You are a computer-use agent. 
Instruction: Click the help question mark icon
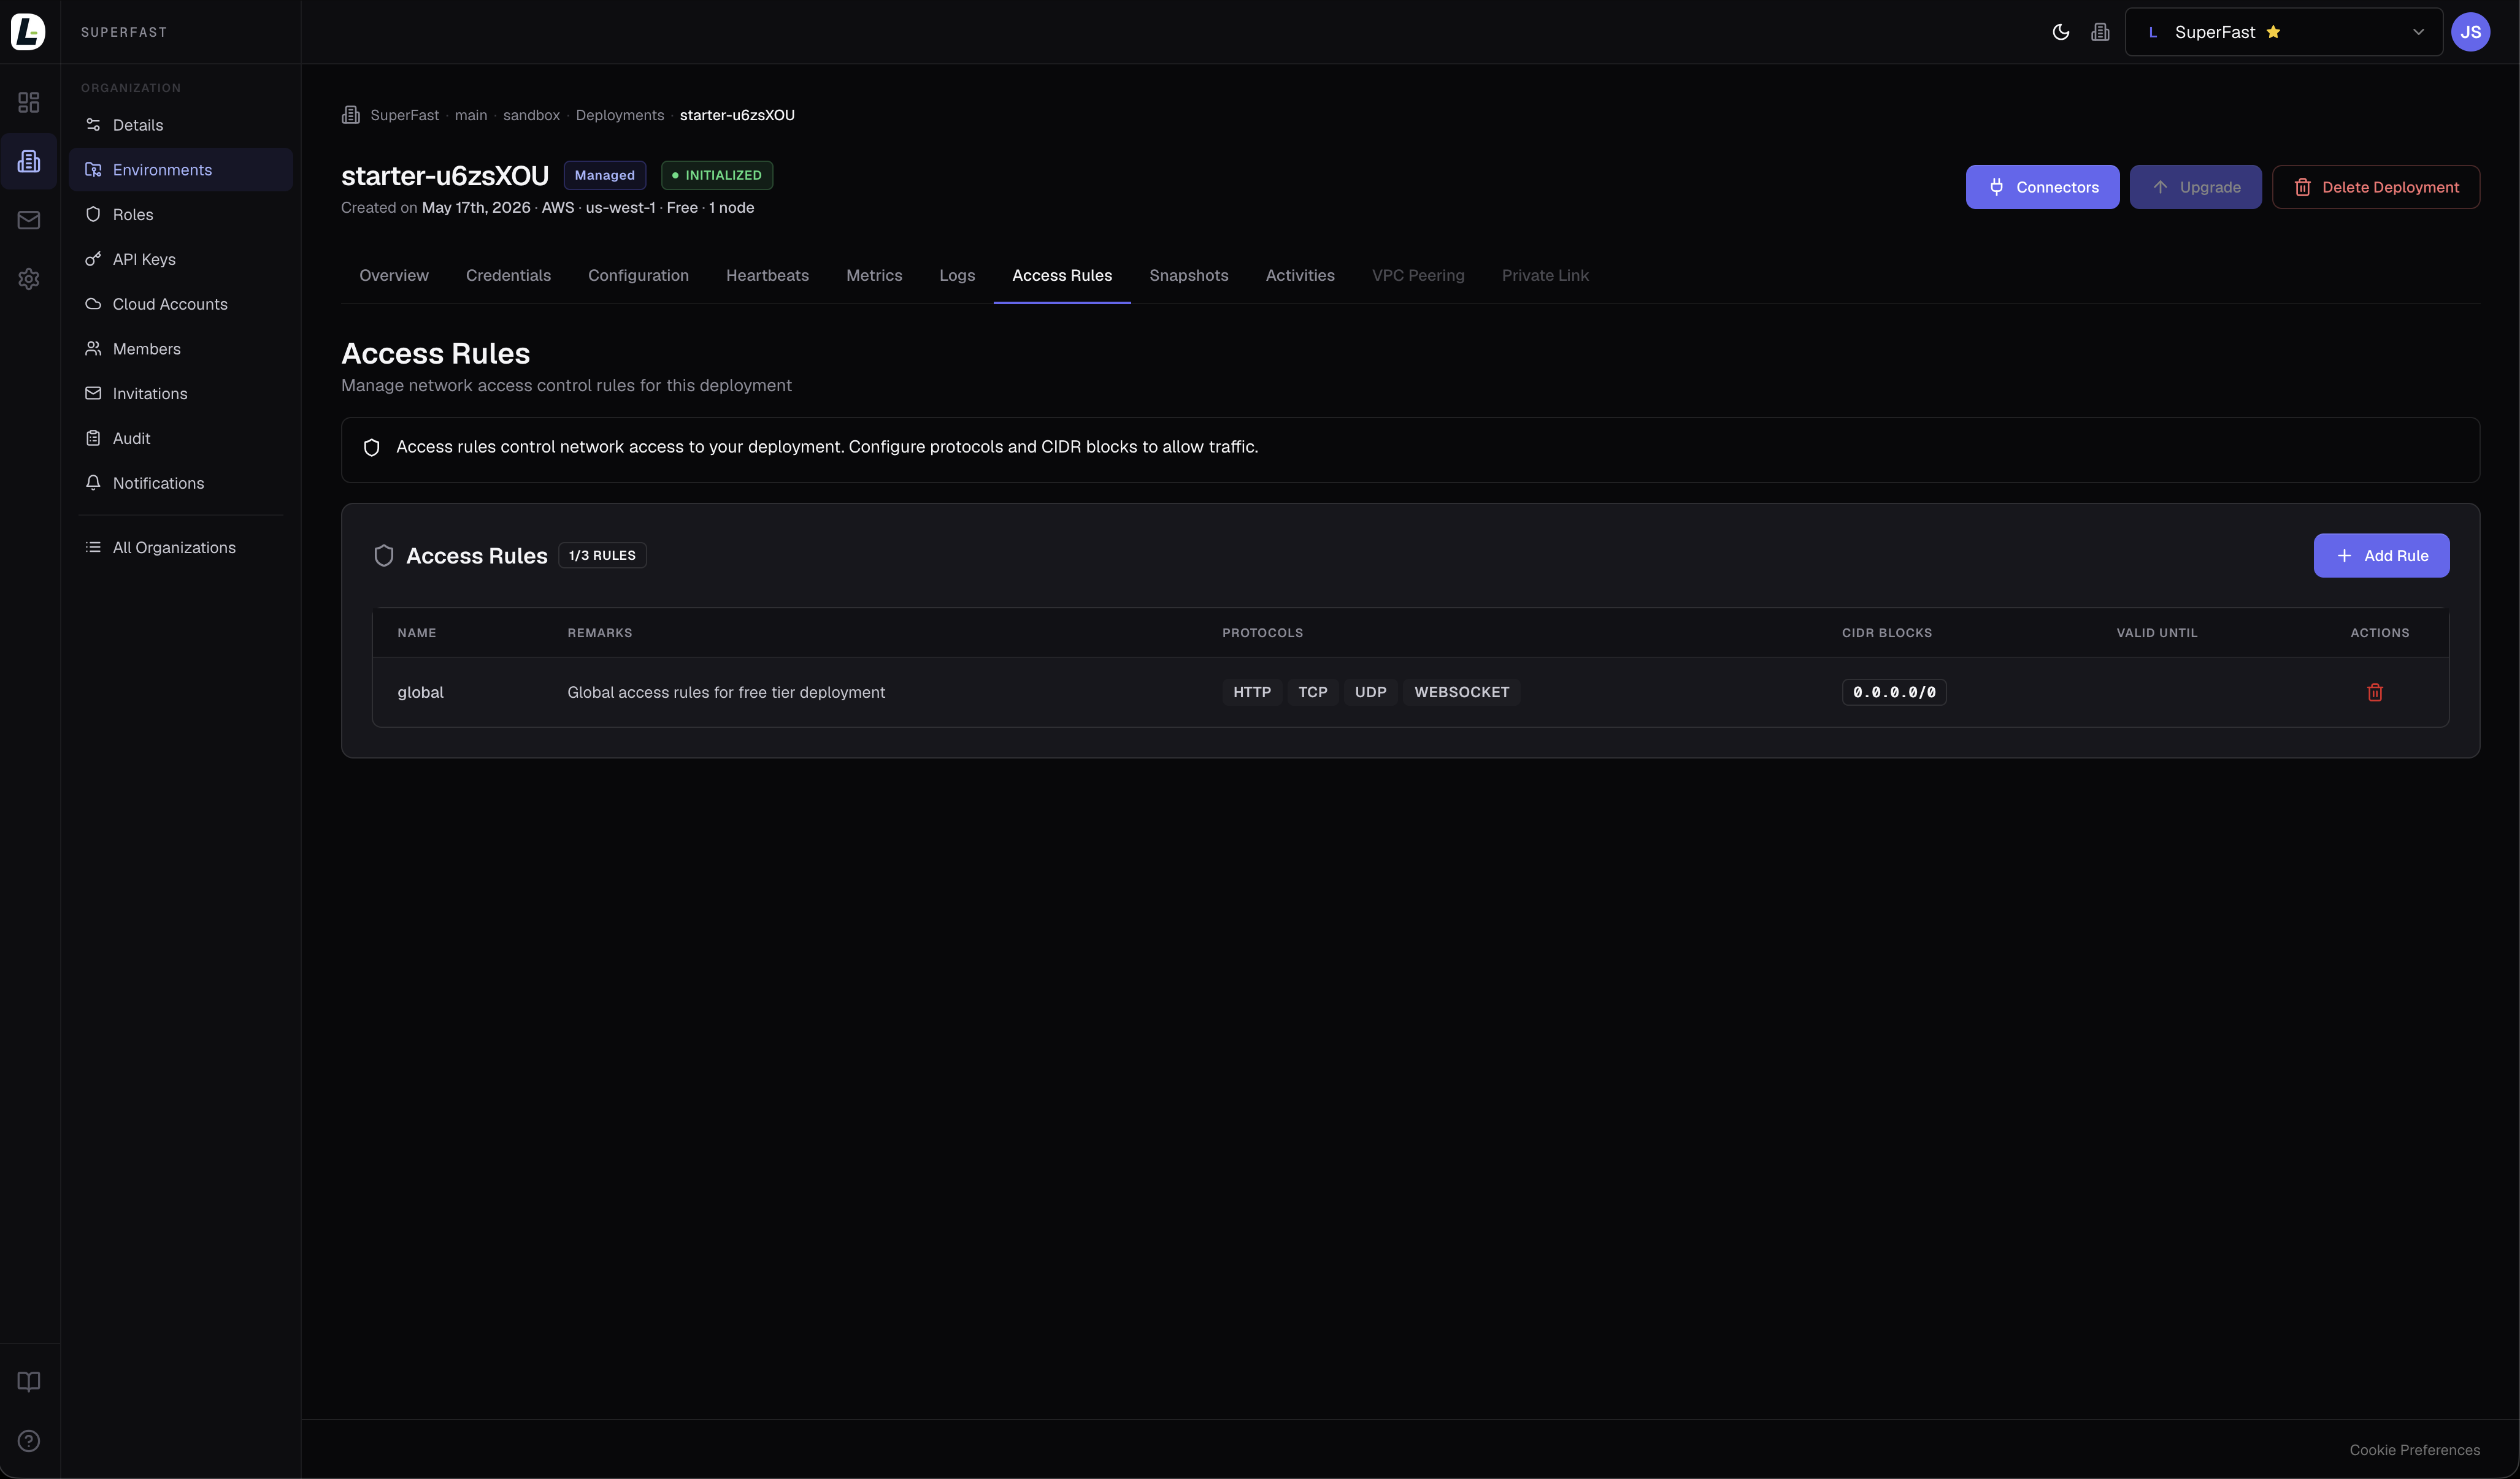pyautogui.click(x=29, y=1440)
